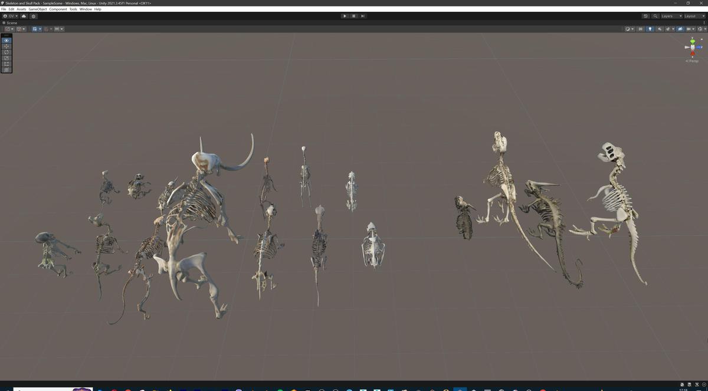Viewport: 708px width, 391px height.
Task: Select the Rotate tool
Action: pos(6,52)
